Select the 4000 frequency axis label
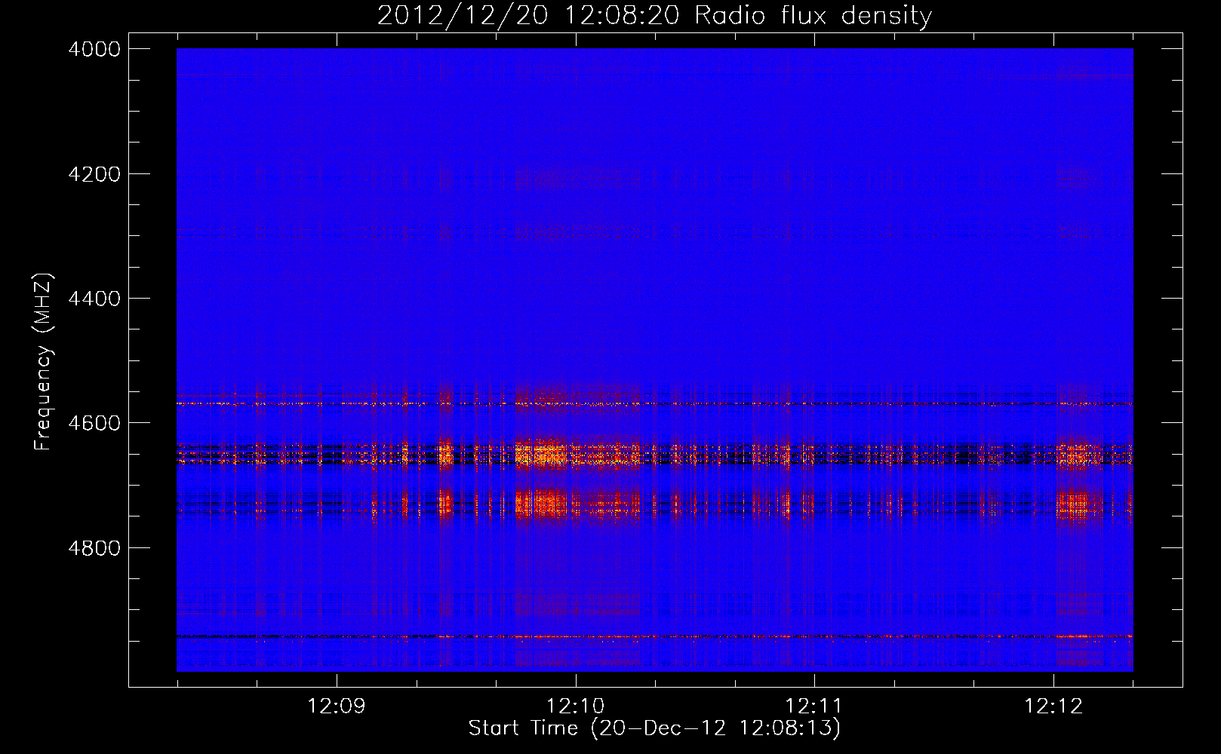1221x754 pixels. tap(94, 49)
